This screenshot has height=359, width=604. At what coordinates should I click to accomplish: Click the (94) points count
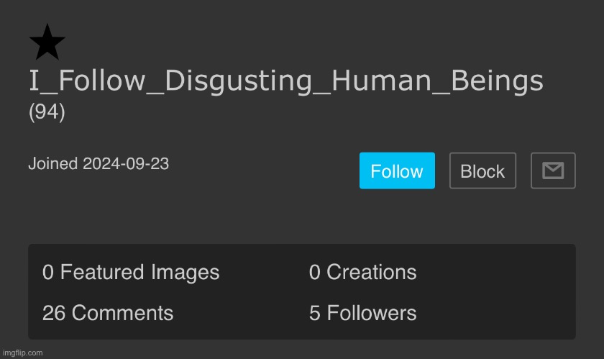47,112
